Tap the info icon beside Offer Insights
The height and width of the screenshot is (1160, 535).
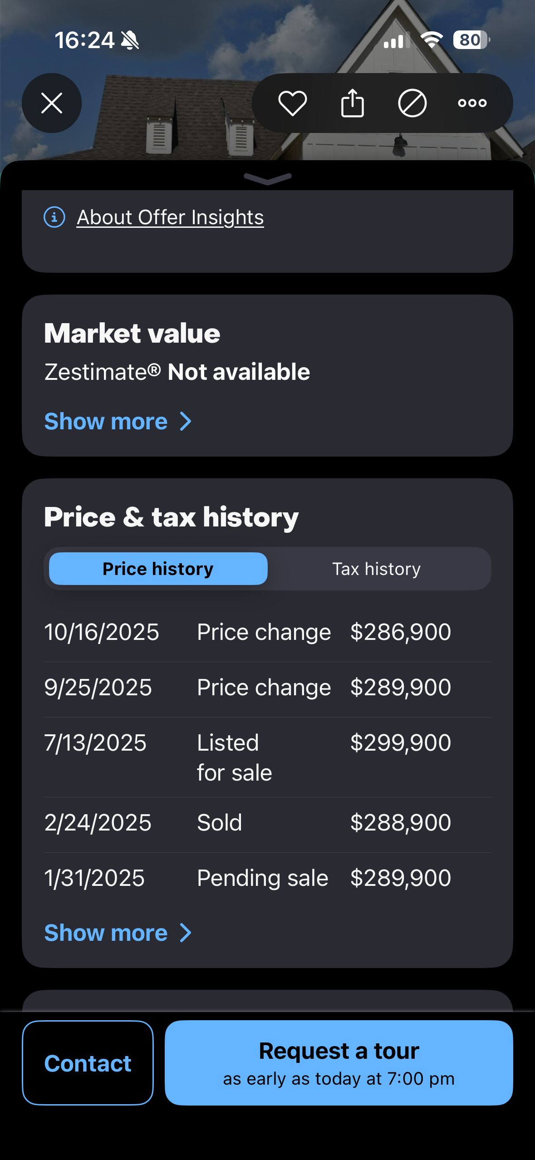[x=54, y=217]
